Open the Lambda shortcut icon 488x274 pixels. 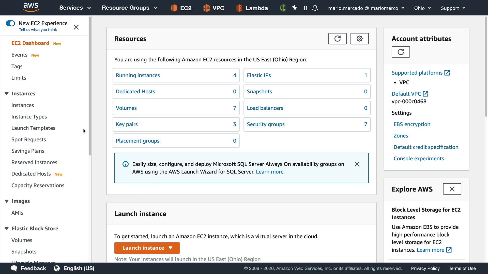coord(239,8)
